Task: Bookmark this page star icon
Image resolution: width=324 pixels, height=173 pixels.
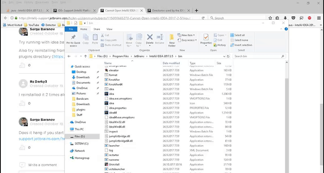Action: tap(270, 18)
